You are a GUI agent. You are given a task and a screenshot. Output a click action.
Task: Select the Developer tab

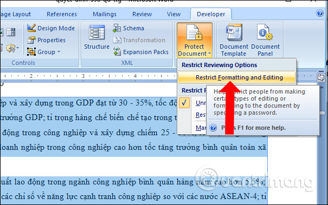tap(211, 14)
